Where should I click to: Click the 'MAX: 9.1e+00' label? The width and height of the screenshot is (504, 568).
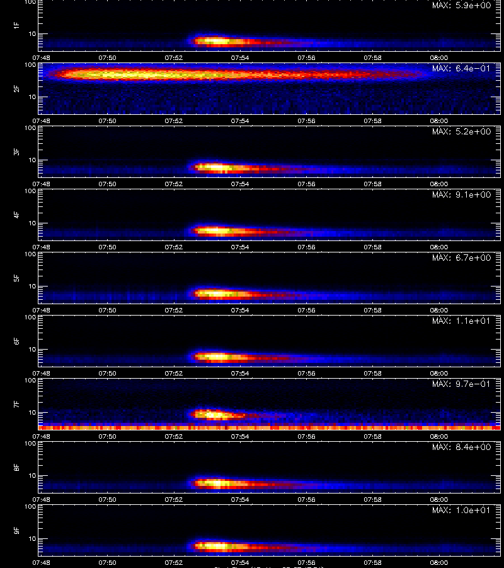pos(461,195)
